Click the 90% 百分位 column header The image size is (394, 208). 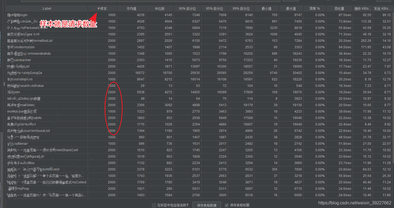[x=187, y=9]
